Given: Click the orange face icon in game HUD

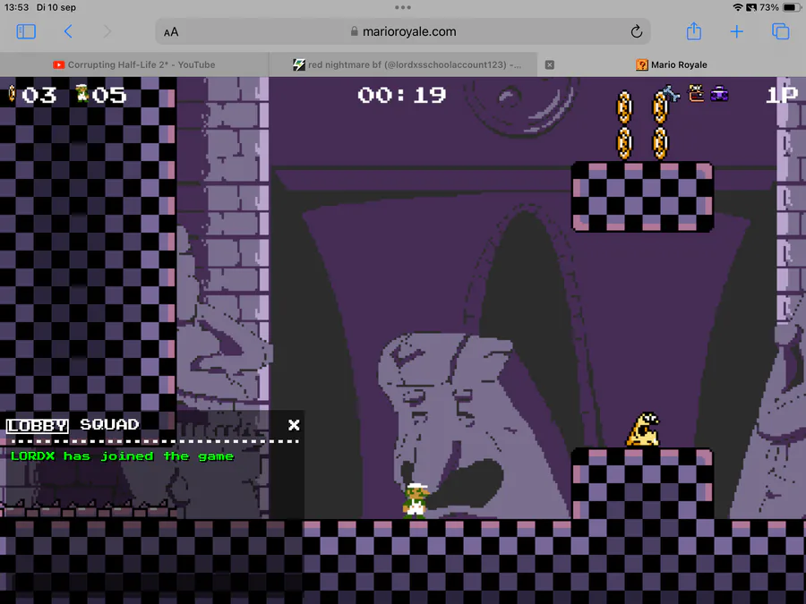Looking at the screenshot, I should click(x=696, y=93).
